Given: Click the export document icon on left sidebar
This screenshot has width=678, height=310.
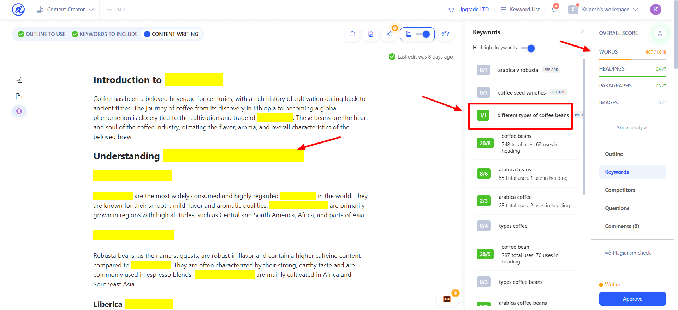Looking at the screenshot, I should click(x=19, y=97).
